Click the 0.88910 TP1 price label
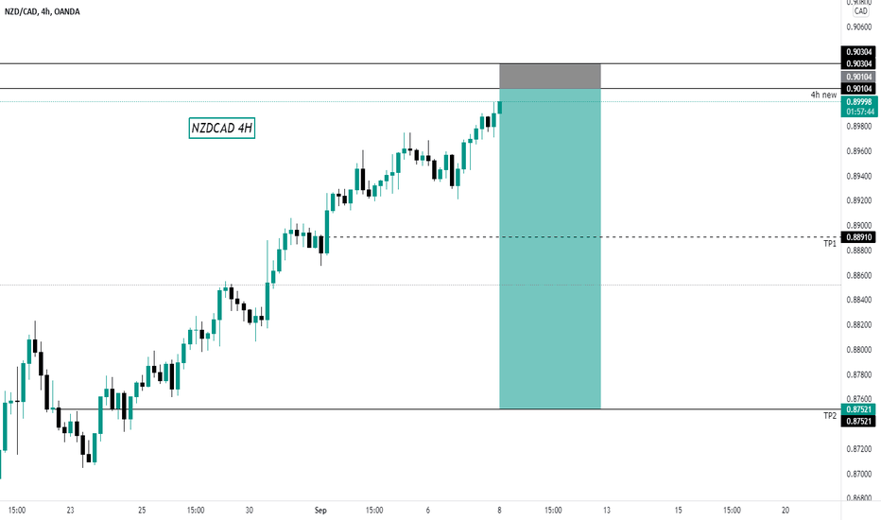 pos(858,237)
